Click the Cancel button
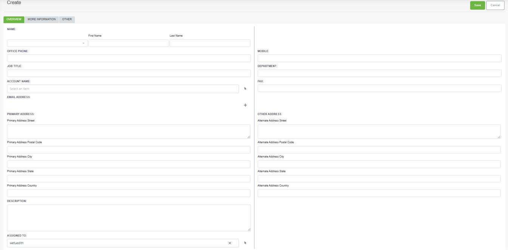The height and width of the screenshot is (250, 508). [x=495, y=5]
